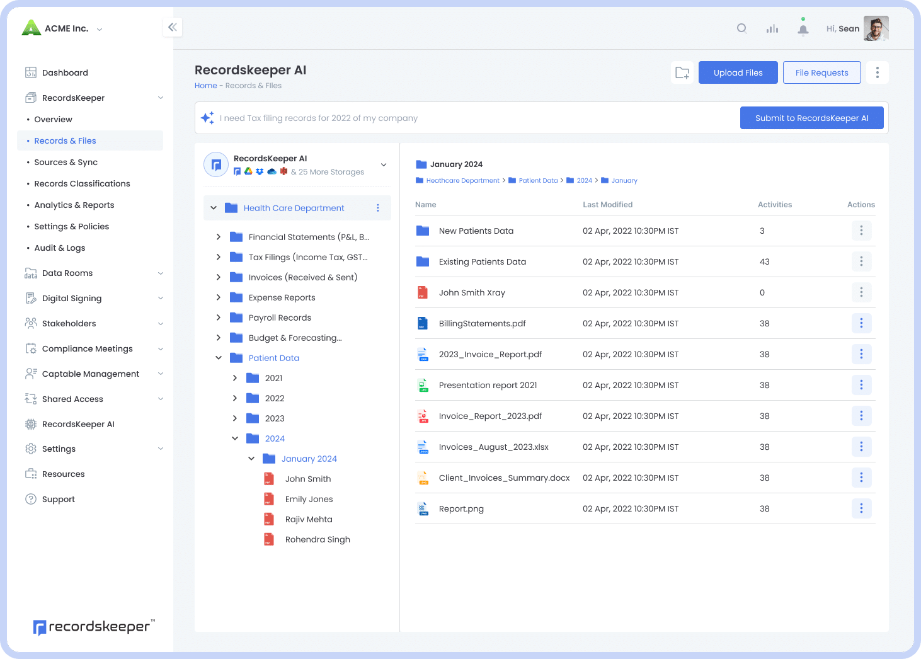
Task: Open actions menu for Invoices_August_2023.xlsx
Action: 861,447
